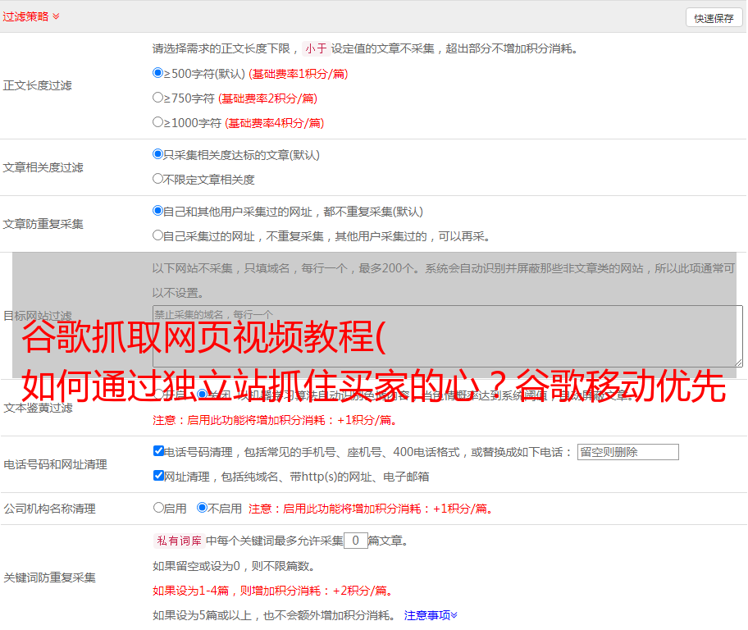Image resolution: width=748 pixels, height=630 pixels.
Task: Click the 留空则删除 replacement phone field
Action: (x=627, y=452)
